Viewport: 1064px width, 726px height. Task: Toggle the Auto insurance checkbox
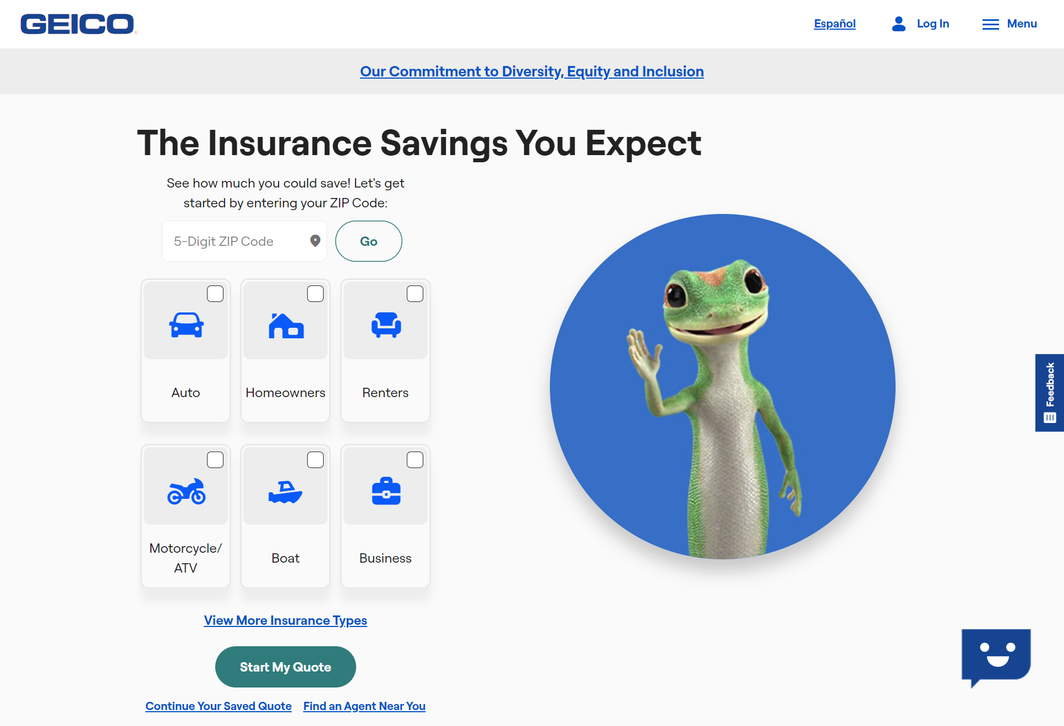(214, 293)
